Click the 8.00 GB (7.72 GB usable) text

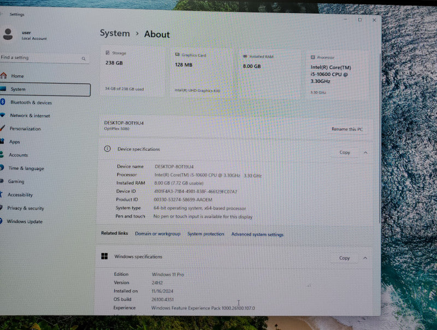point(179,183)
